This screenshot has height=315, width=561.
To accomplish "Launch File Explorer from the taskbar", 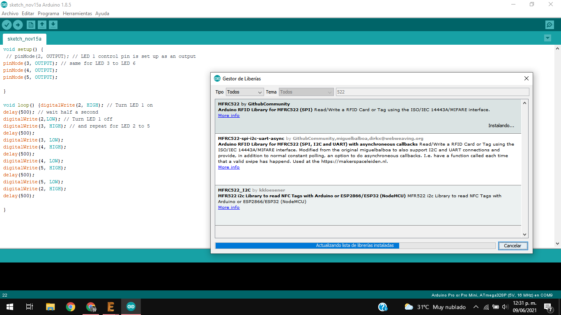I will pos(50,307).
